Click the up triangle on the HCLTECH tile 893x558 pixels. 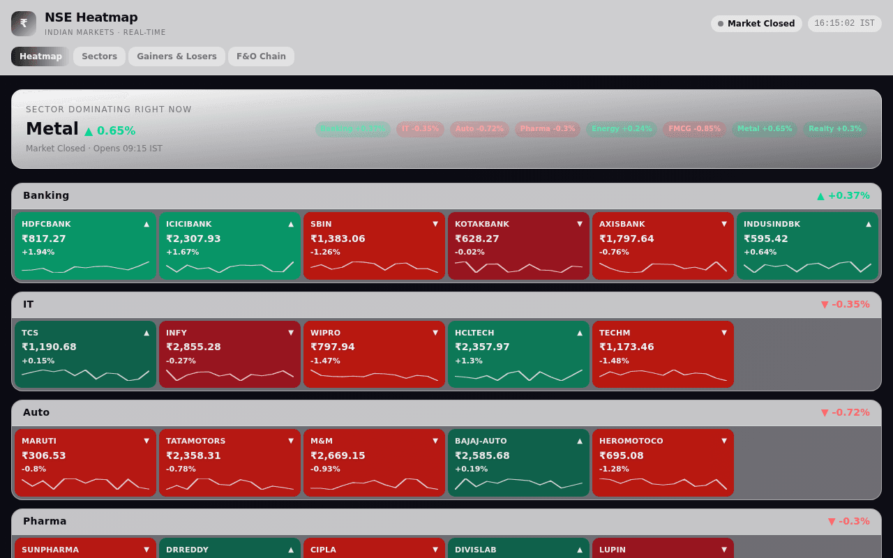pyautogui.click(x=580, y=333)
